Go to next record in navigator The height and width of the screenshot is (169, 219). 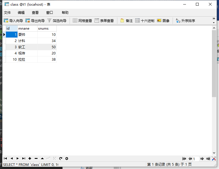[x=17, y=158]
